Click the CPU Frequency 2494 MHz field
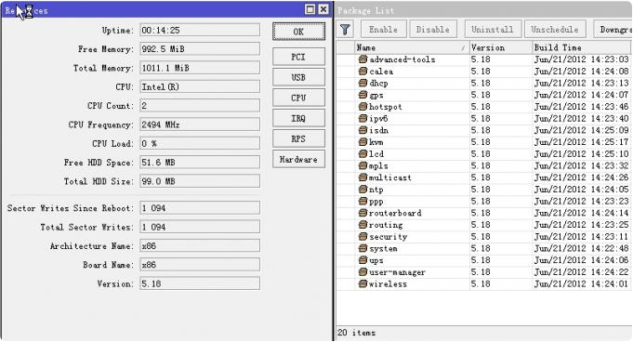This screenshot has height=342, width=633. click(x=200, y=125)
